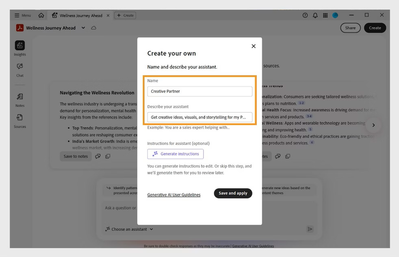Open Insights in the sidebar
The width and height of the screenshot is (399, 257).
20,48
